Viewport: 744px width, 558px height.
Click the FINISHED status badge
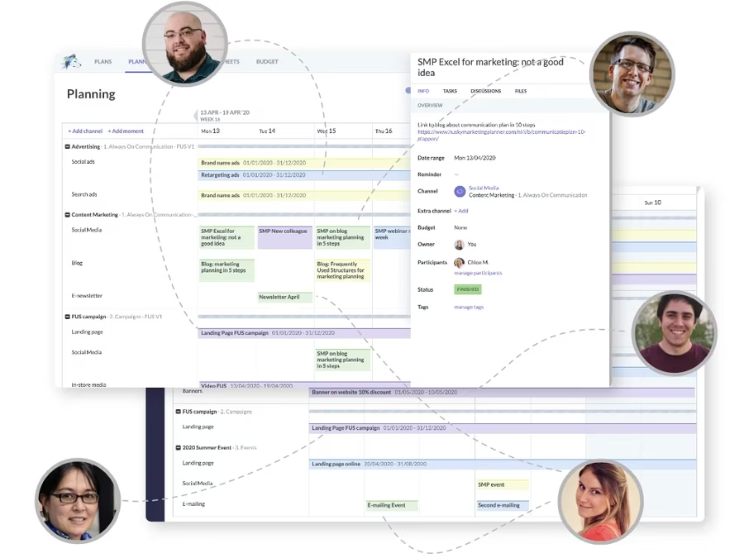[x=468, y=289]
